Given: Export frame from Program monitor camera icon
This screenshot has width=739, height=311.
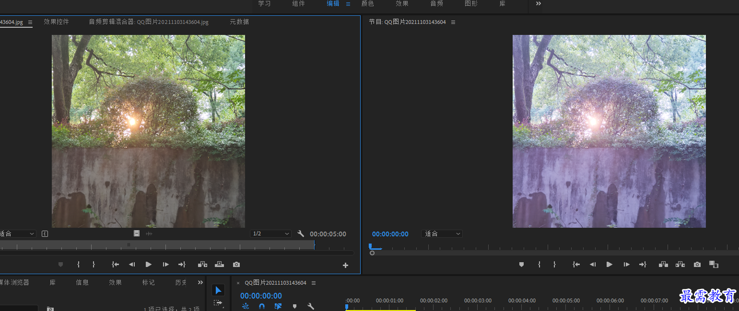Looking at the screenshot, I should (x=697, y=264).
